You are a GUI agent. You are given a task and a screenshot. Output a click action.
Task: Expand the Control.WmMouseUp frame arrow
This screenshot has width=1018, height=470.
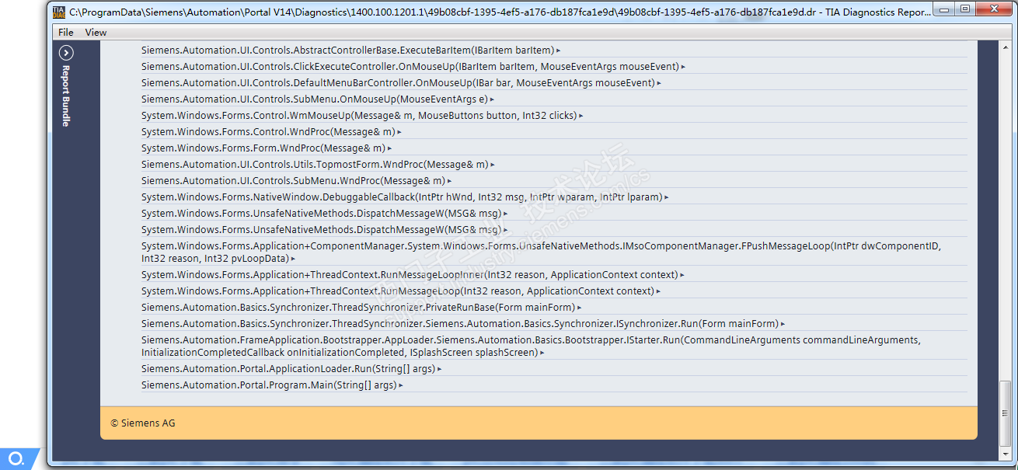click(x=581, y=116)
